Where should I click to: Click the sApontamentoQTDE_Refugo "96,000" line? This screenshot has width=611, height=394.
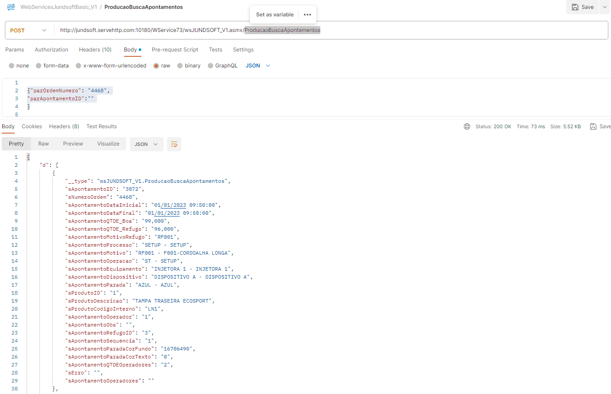coord(122,229)
